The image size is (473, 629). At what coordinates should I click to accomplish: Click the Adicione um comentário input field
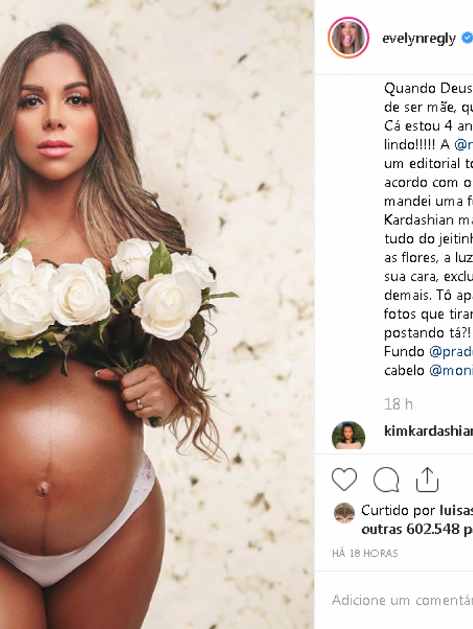coord(402,600)
